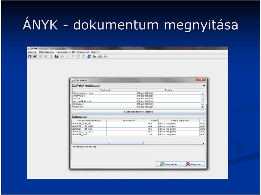Collapse the Szűrési feltételek panel arrow
The image size is (261, 195).
pyautogui.click(x=204, y=86)
